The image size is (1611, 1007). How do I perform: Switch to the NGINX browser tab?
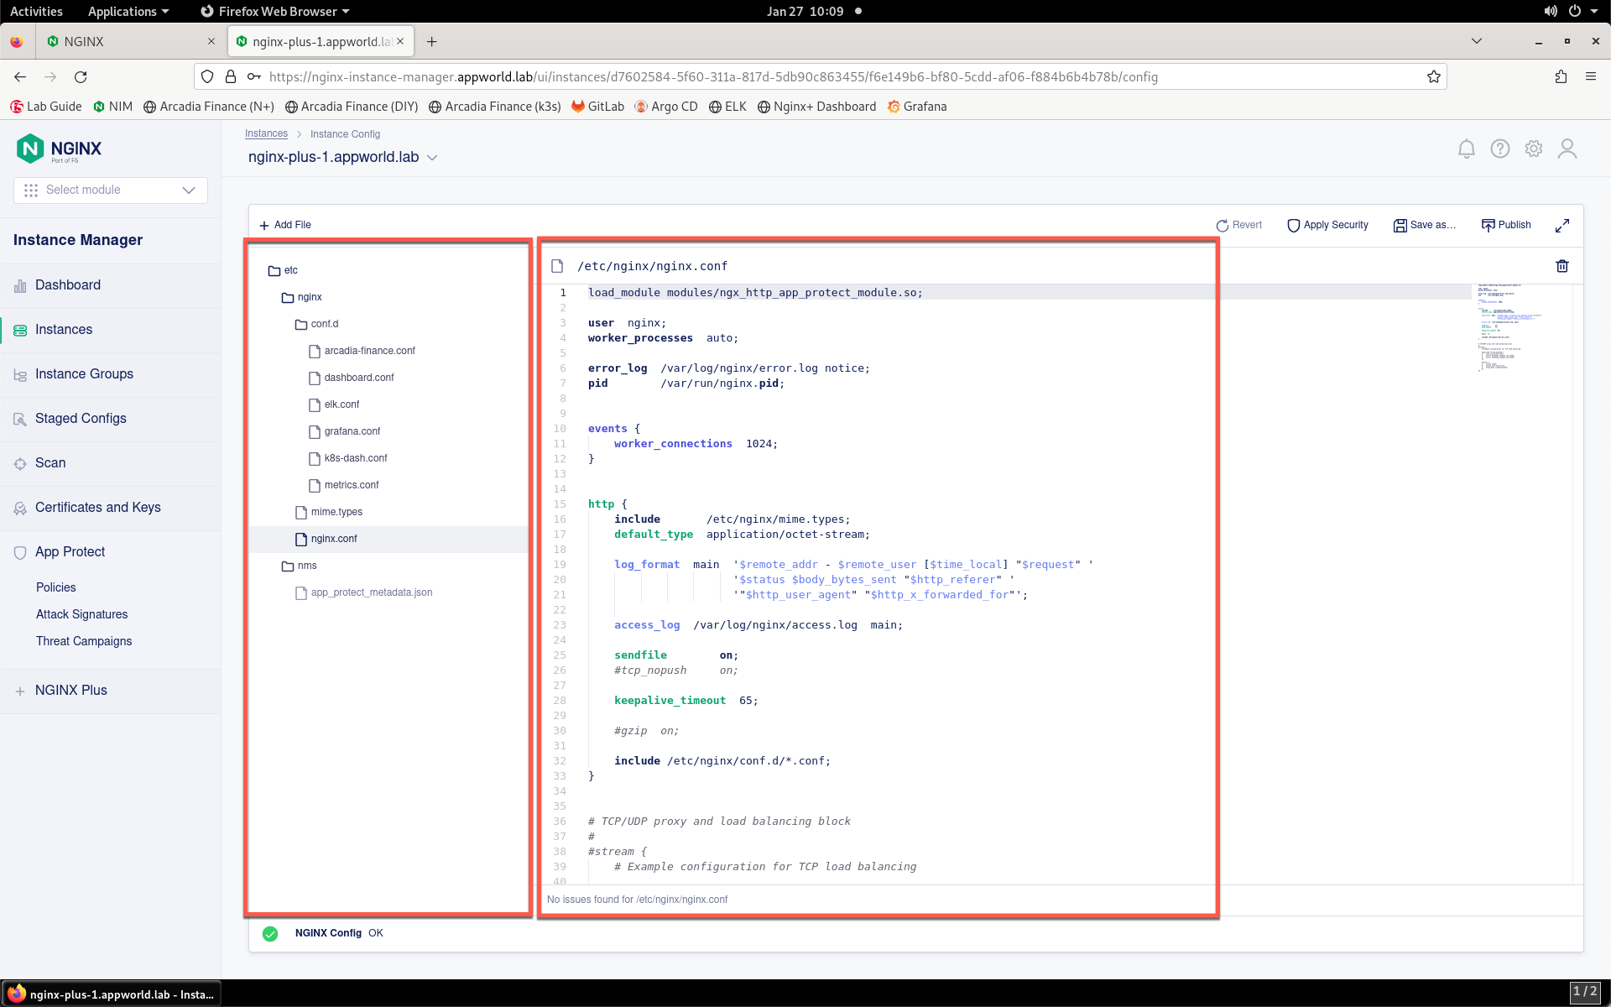click(x=133, y=41)
